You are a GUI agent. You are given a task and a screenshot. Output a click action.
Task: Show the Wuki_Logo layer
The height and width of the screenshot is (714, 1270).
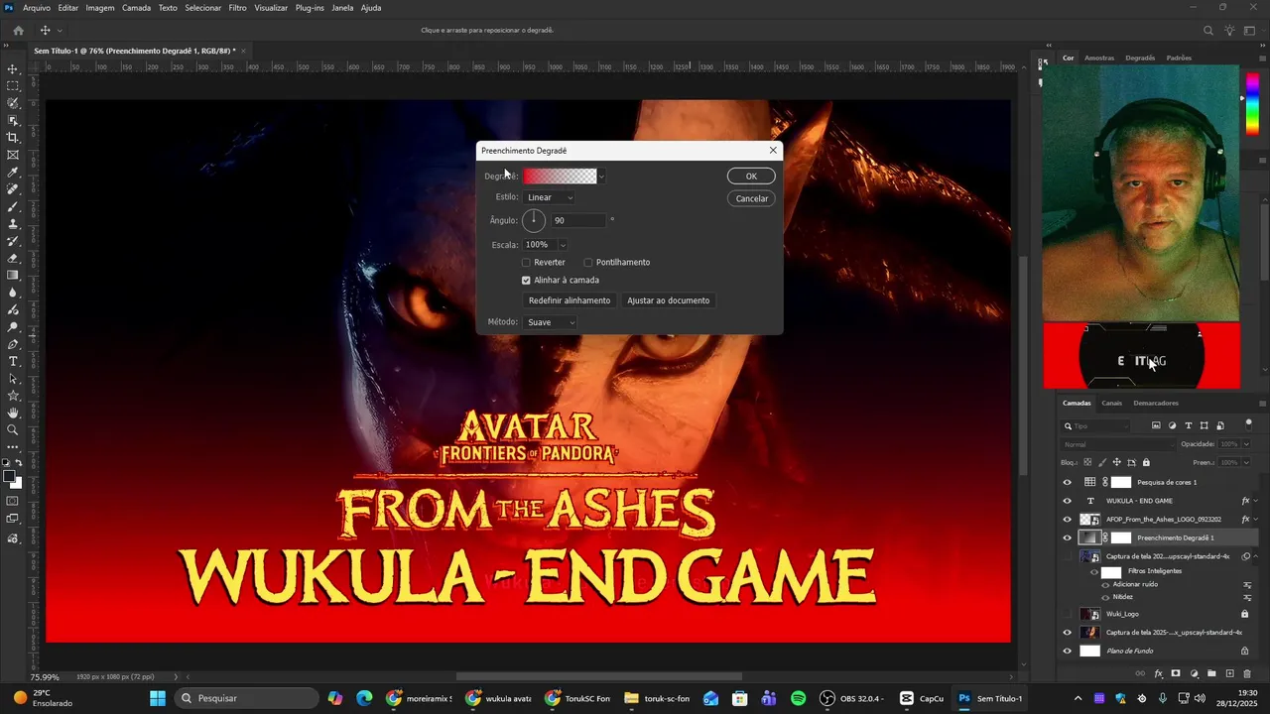(x=1068, y=614)
